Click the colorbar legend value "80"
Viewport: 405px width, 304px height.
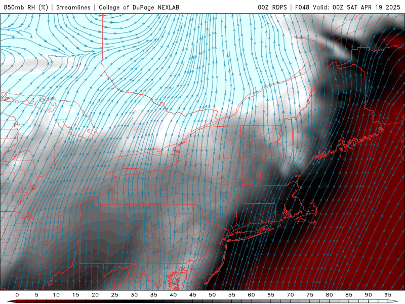click(330, 295)
